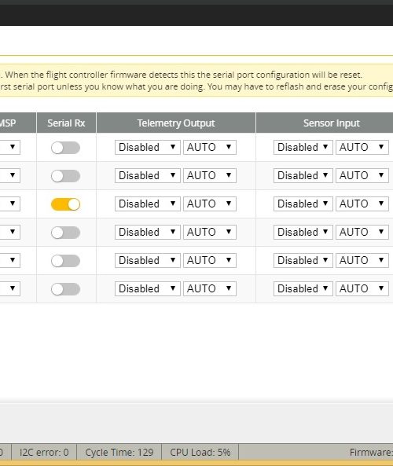Open first row Sensor Input Disabled dropdown

(303, 148)
